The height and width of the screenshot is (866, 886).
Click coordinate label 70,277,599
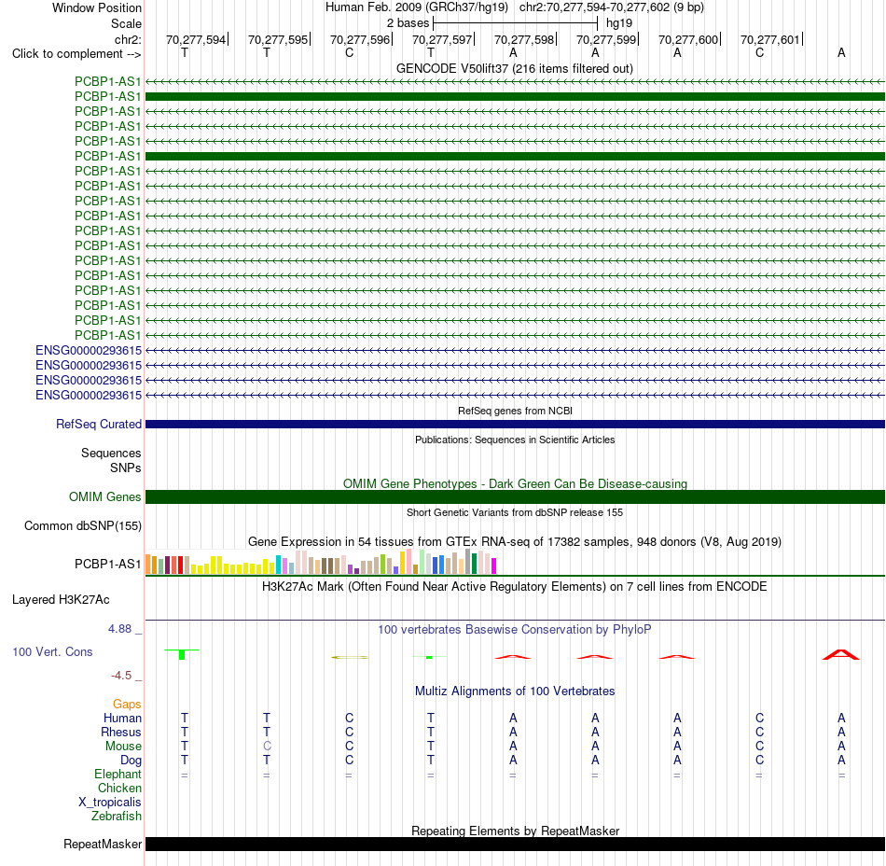606,39
